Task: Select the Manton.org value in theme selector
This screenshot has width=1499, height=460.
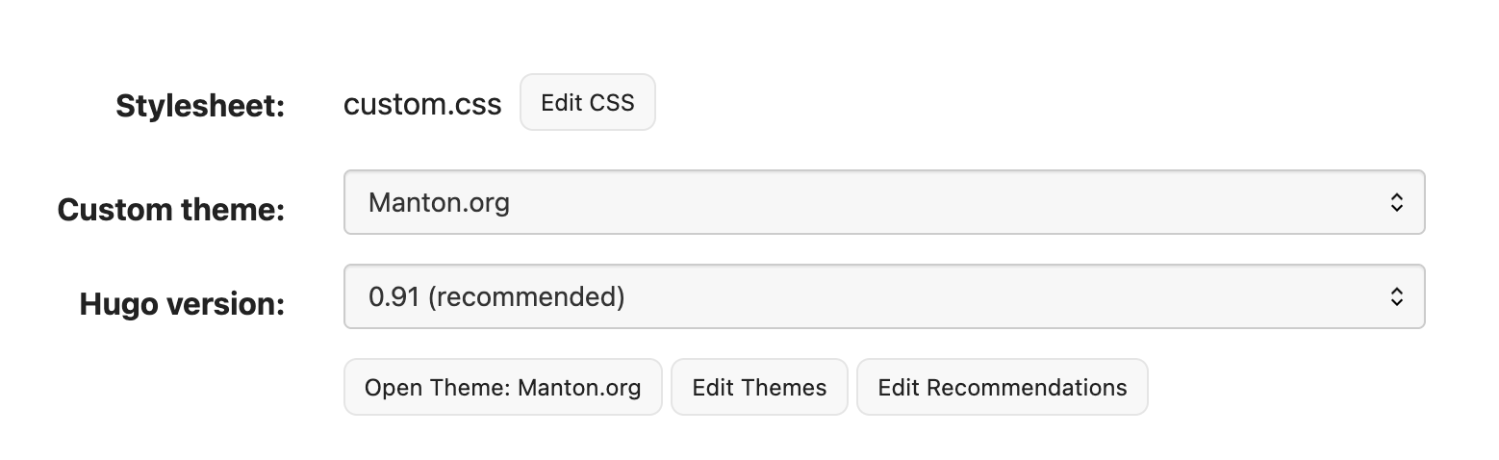Action: pos(439,203)
